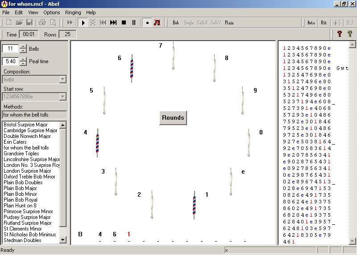357x255 pixels.
Task: Click the Open file folder icon
Action: 19,23
